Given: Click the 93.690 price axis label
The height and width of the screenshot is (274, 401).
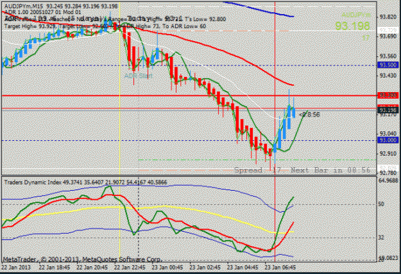Looking at the screenshot, I should pyautogui.click(x=388, y=36).
